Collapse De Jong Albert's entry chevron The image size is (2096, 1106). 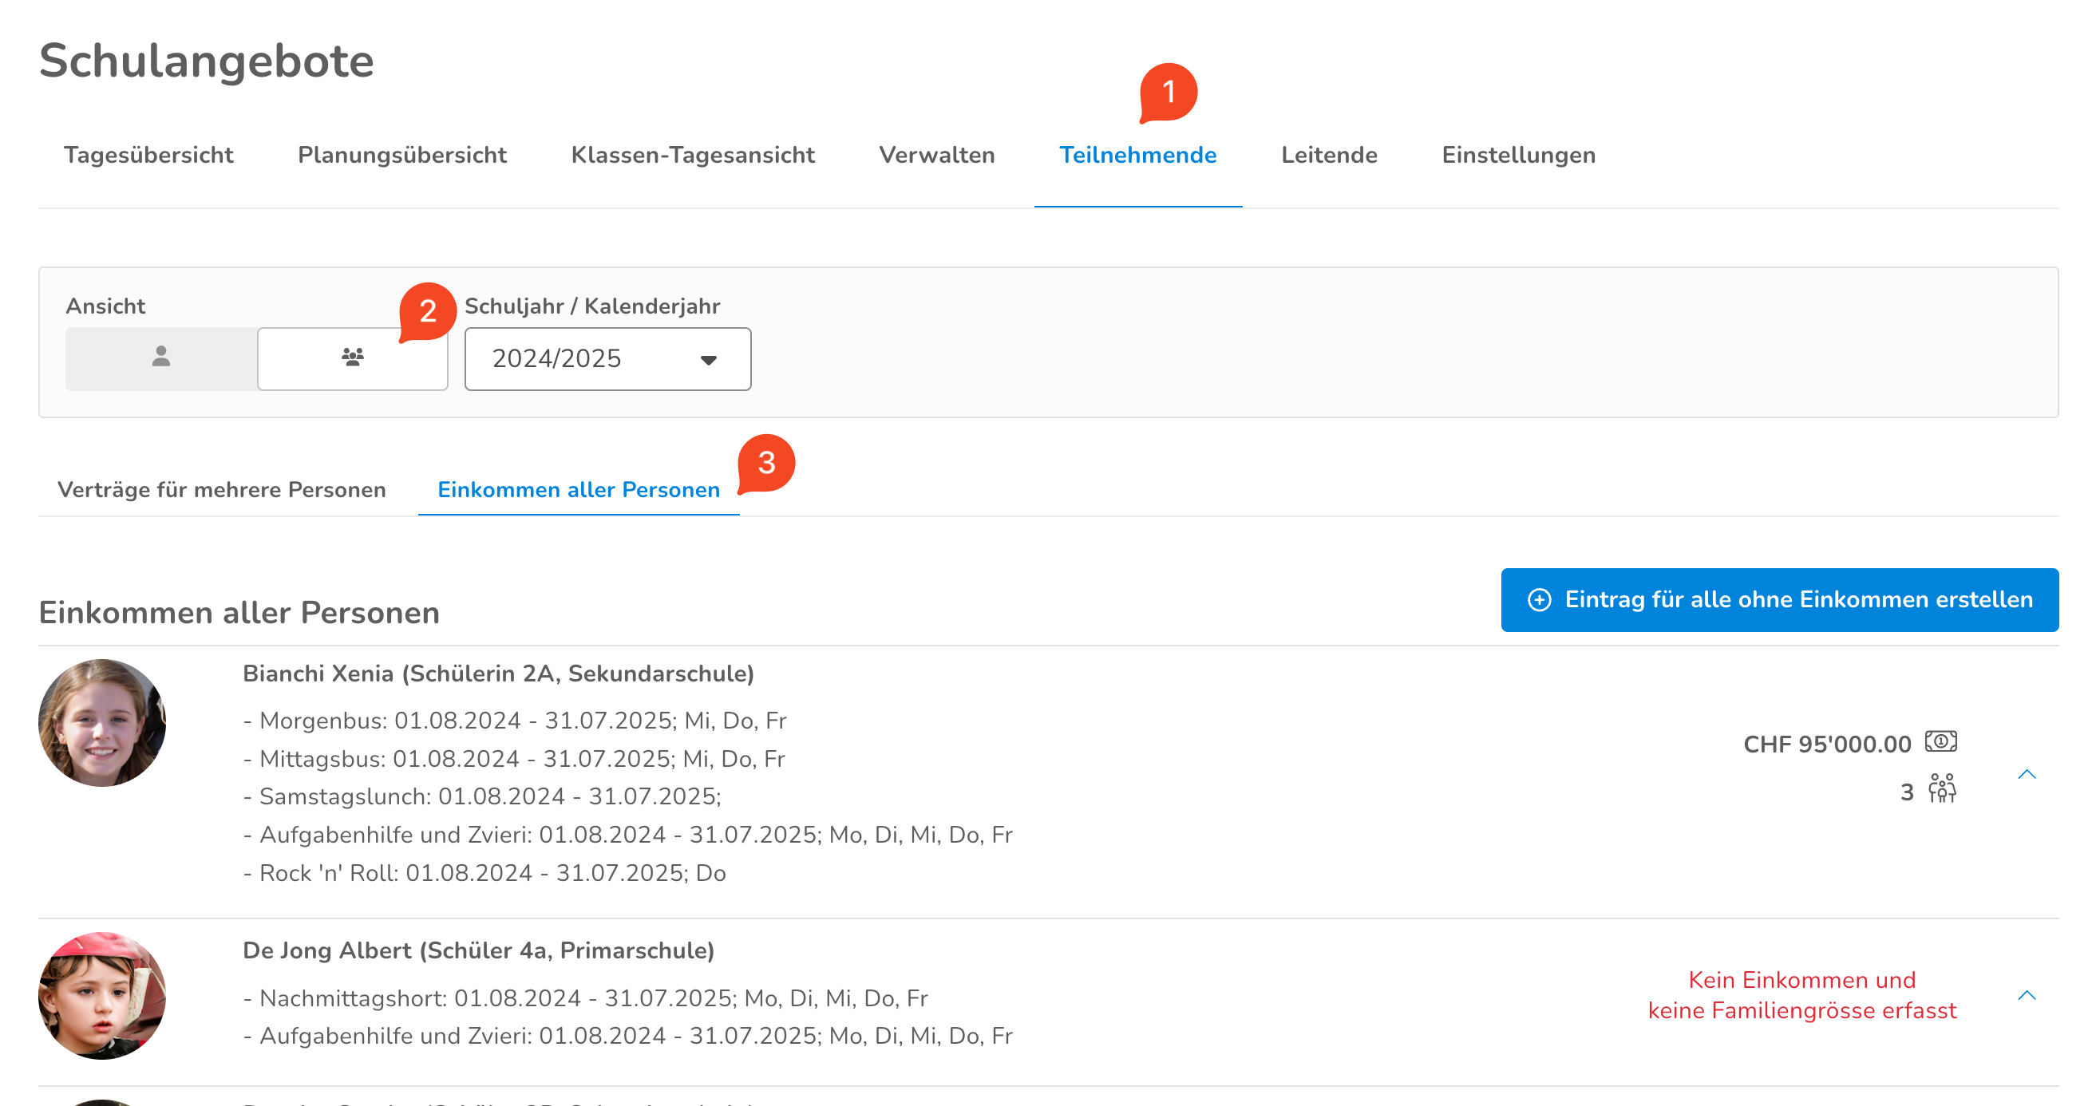[2026, 995]
